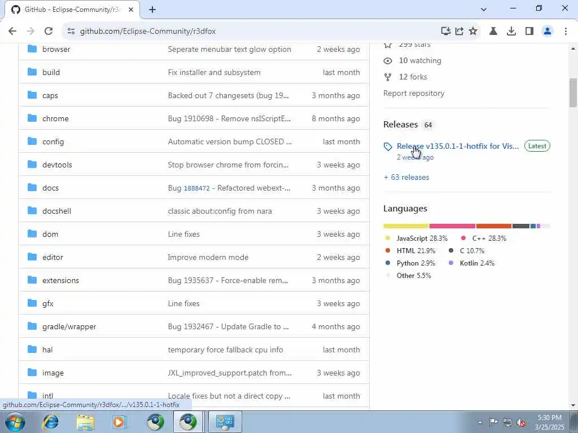The width and height of the screenshot is (578, 433).
Task: Open site information icon in the address bar
Action: [71, 32]
